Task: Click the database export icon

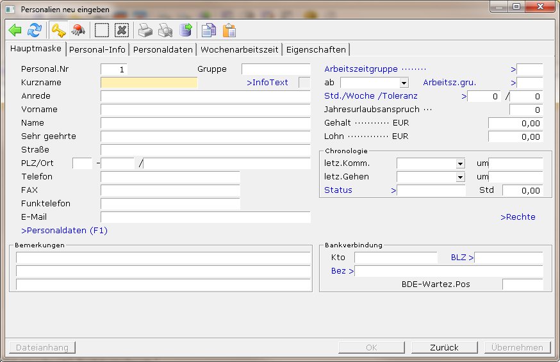Action: pyautogui.click(x=185, y=30)
